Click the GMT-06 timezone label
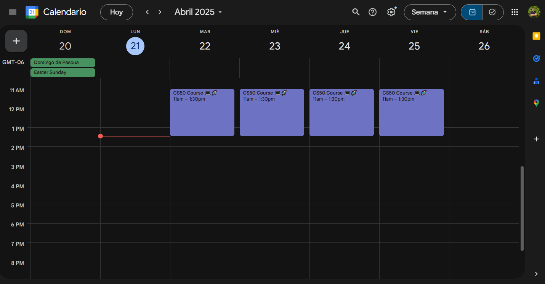 coord(13,62)
